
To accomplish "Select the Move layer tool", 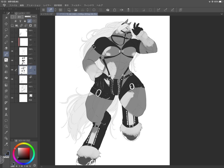I will (x=6, y=24).
